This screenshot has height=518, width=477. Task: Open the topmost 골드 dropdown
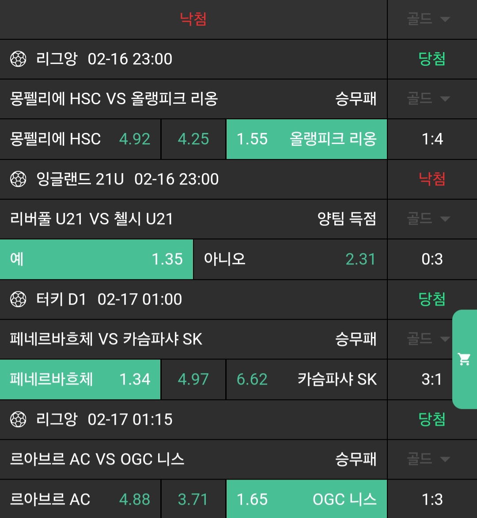click(428, 19)
